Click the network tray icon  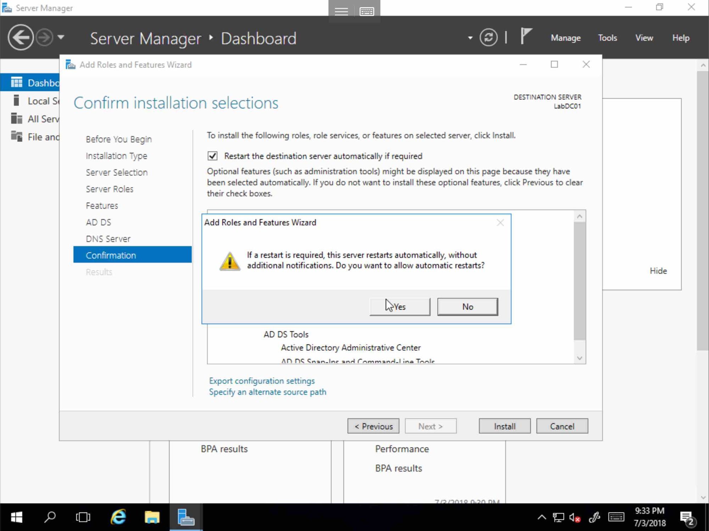[558, 518]
